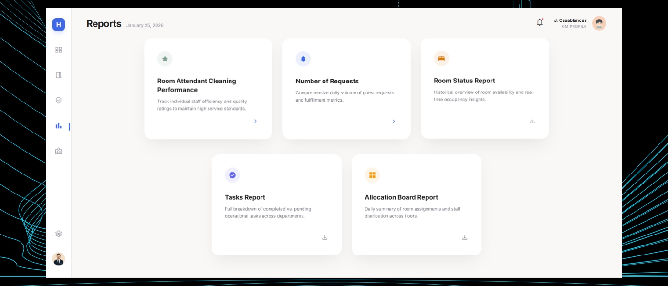Open the settings gear in sidebar

(59, 234)
